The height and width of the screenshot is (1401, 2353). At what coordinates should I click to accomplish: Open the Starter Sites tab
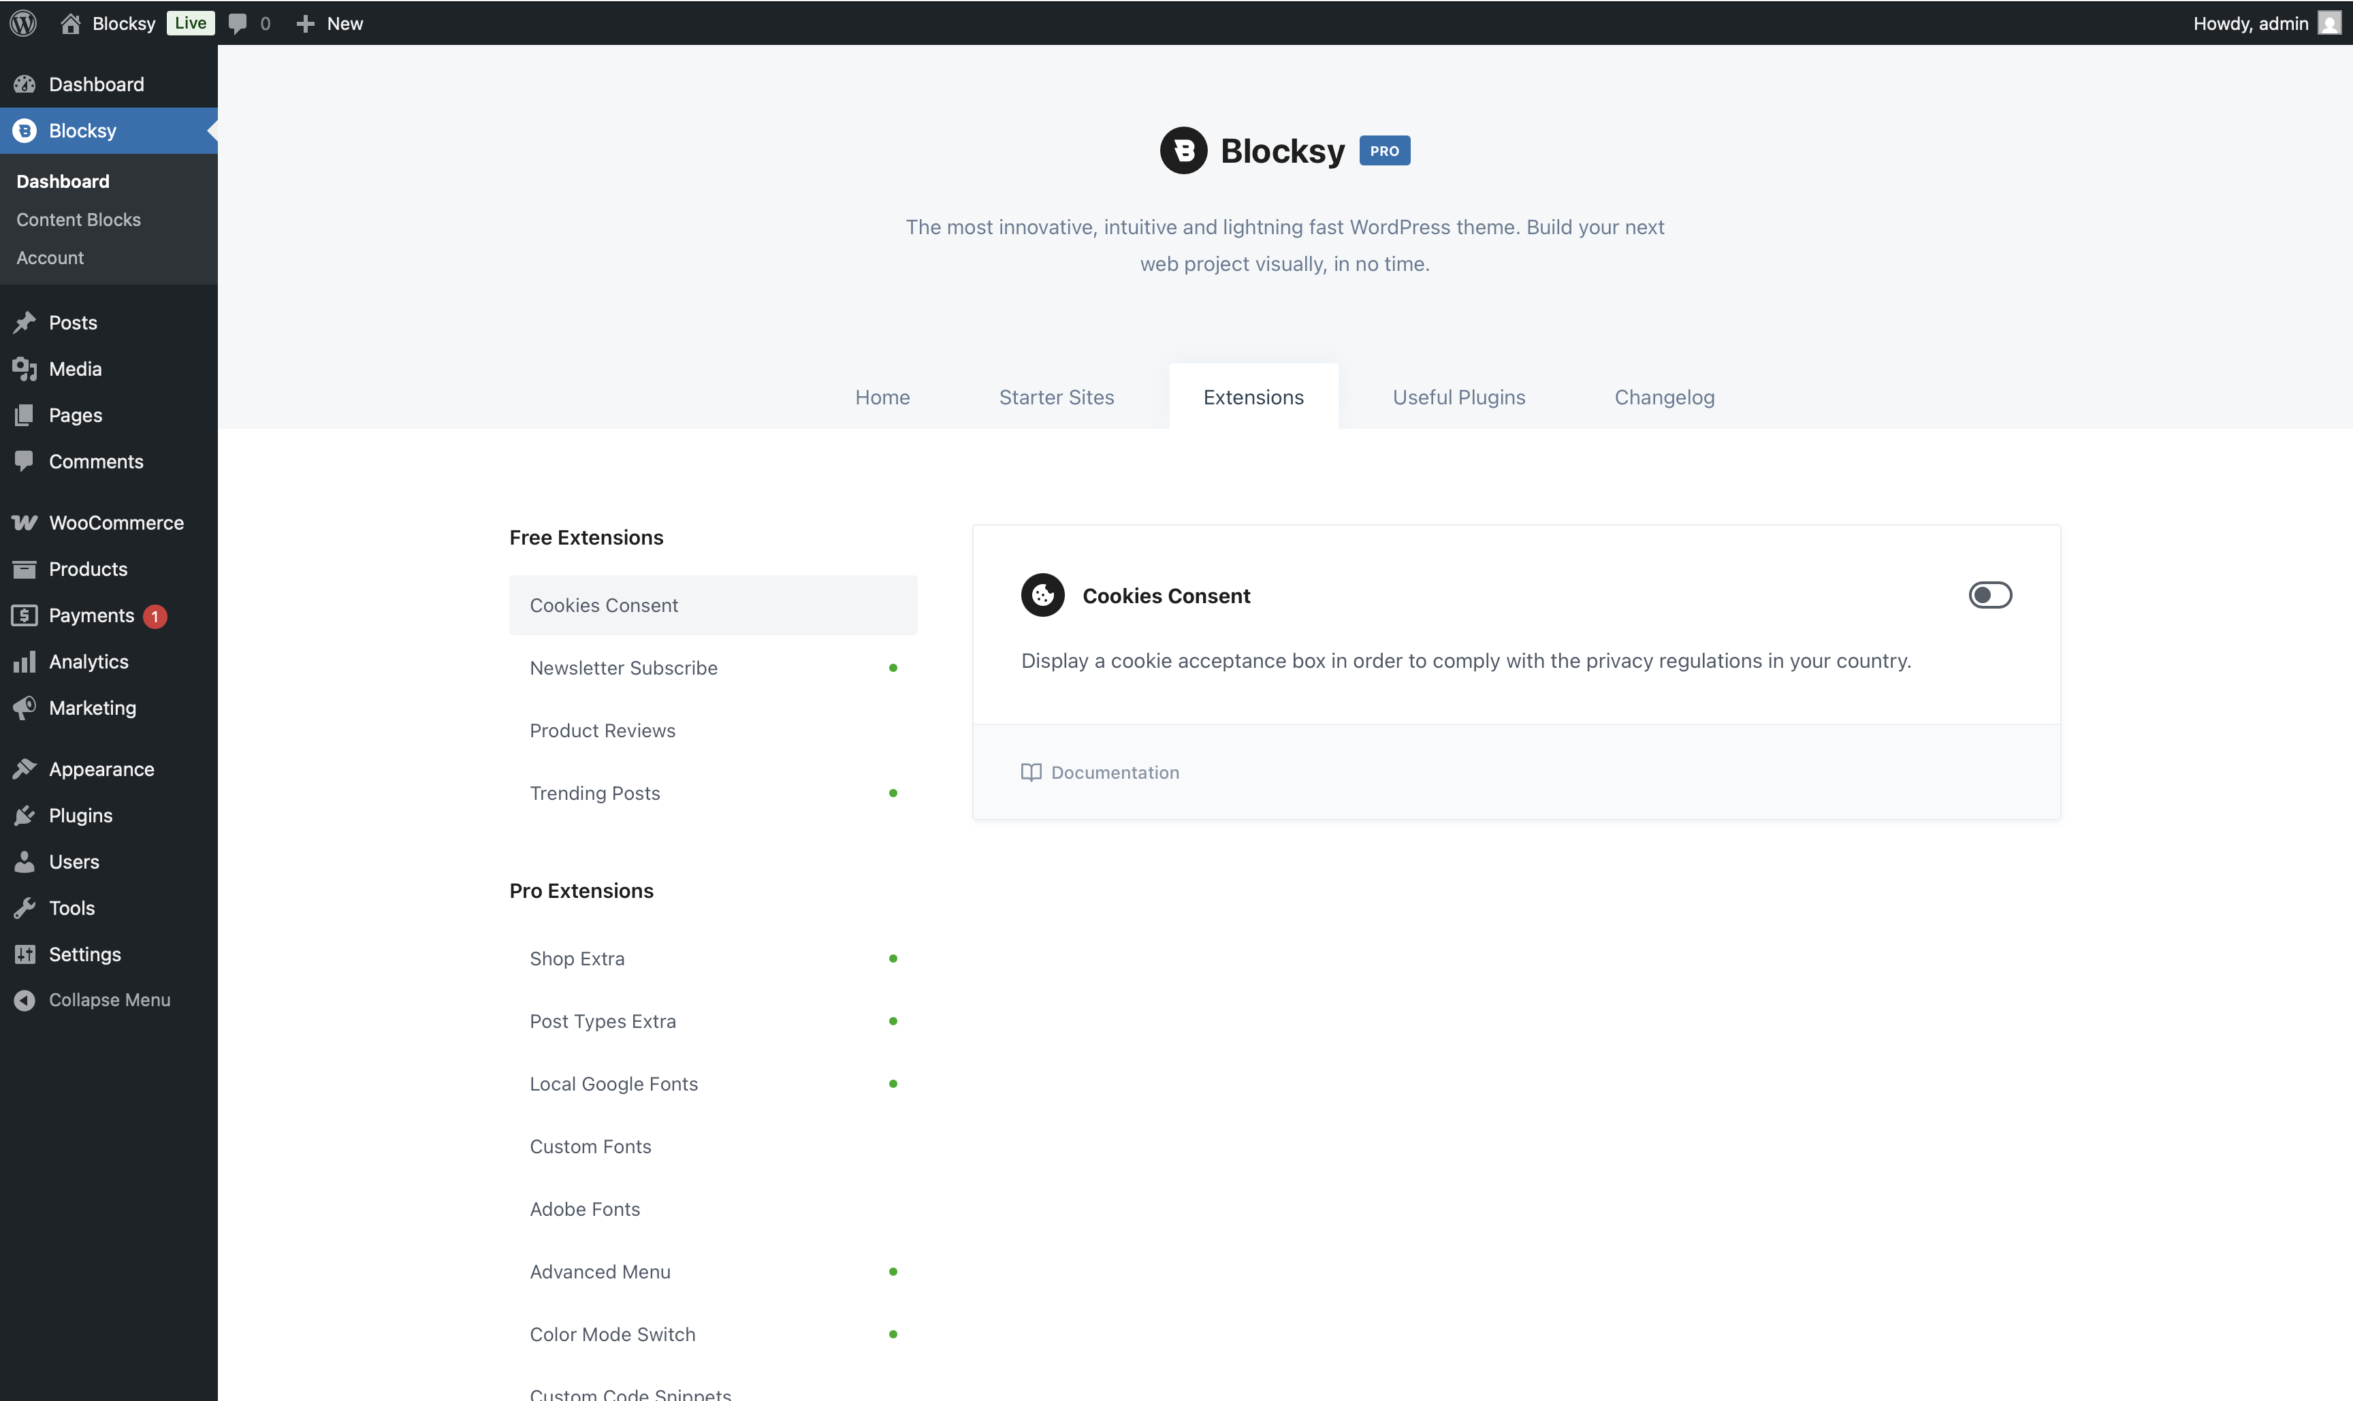[x=1057, y=398]
